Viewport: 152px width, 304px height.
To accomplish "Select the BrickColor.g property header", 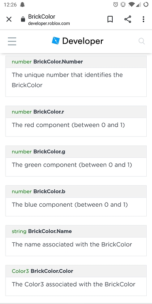I will 76,152.
